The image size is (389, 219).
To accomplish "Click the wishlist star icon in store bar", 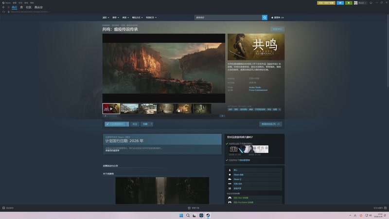I will (272, 18).
